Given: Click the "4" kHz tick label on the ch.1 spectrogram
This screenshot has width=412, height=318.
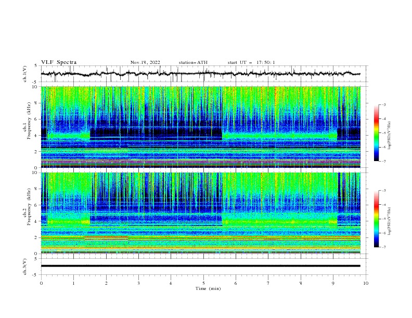Looking at the screenshot, I should coord(37,136).
